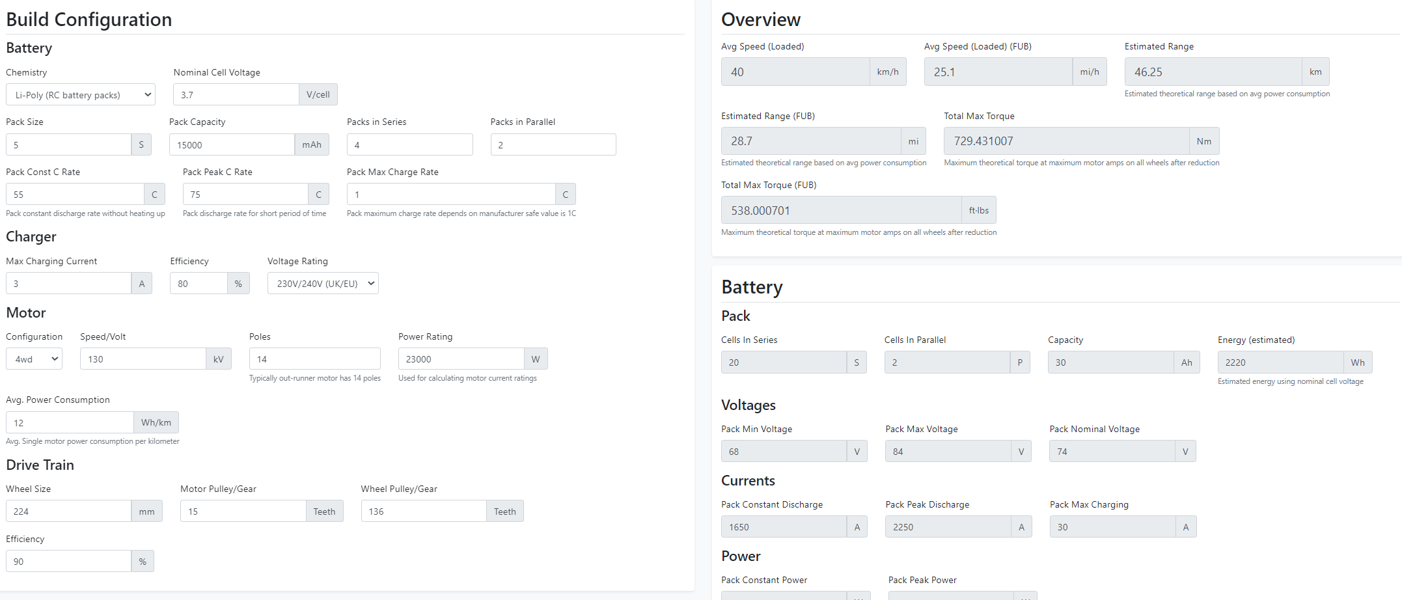Viewport: 1402px width, 600px height.
Task: Focus the Pack Size field
Action: click(68, 145)
